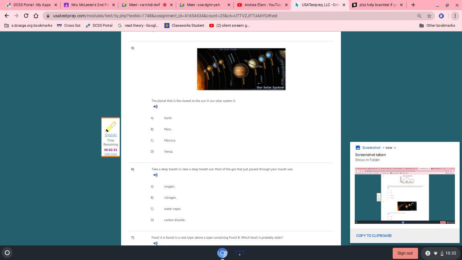
Task: Reload the page
Action: pyautogui.click(x=26, y=16)
